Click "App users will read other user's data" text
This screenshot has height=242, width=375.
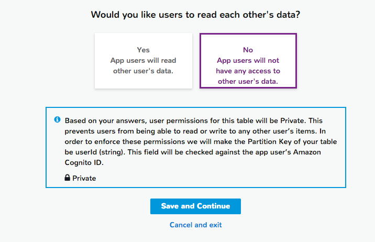pyautogui.click(x=143, y=65)
